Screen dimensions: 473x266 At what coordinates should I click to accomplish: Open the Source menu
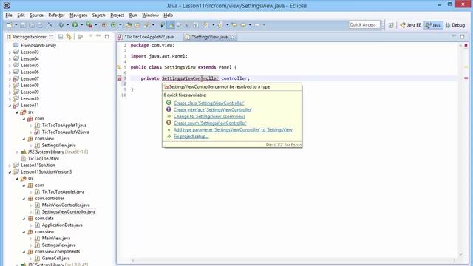click(36, 15)
